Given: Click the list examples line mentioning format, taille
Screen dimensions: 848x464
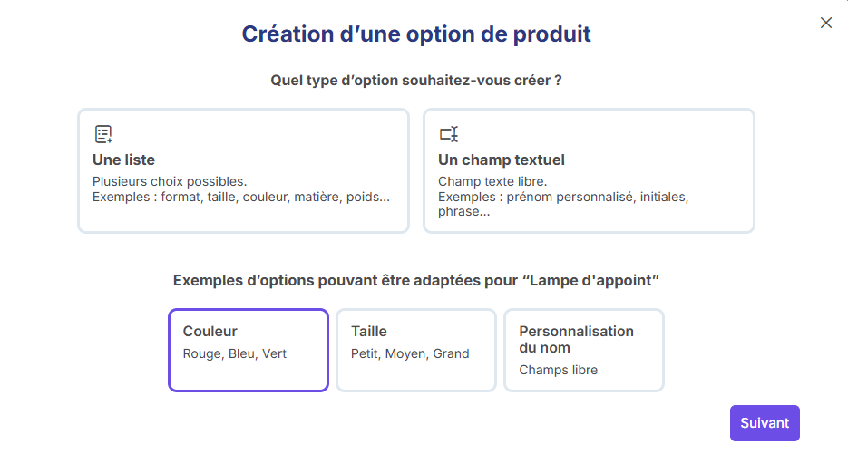Looking at the screenshot, I should pyautogui.click(x=241, y=197).
